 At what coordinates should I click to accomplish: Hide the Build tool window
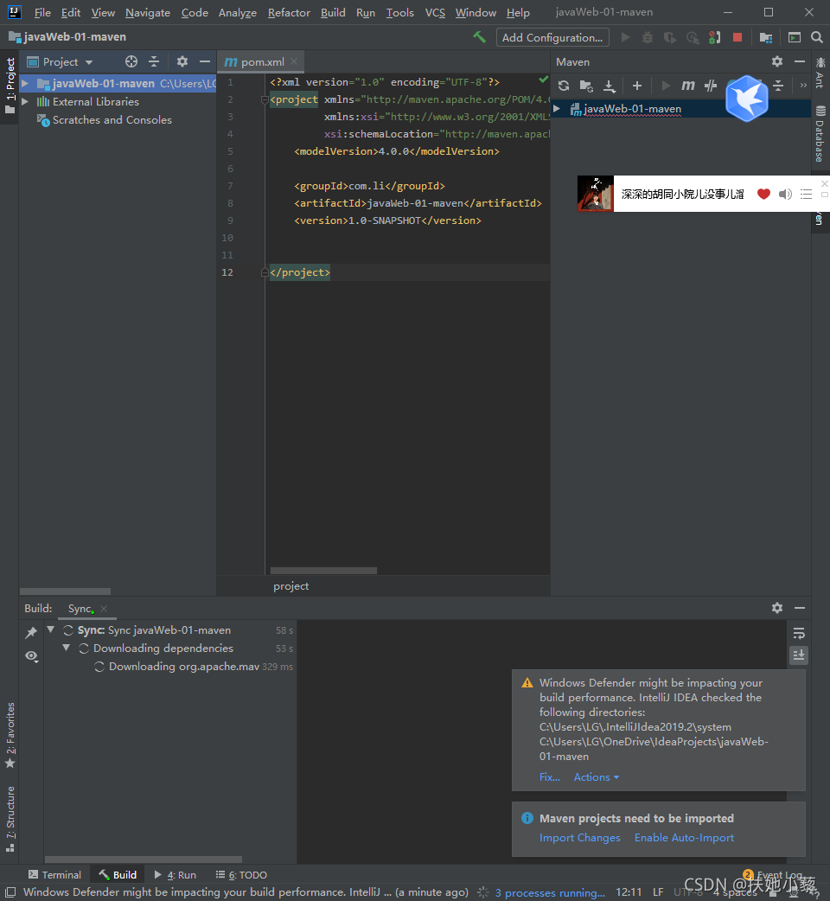[x=800, y=607]
